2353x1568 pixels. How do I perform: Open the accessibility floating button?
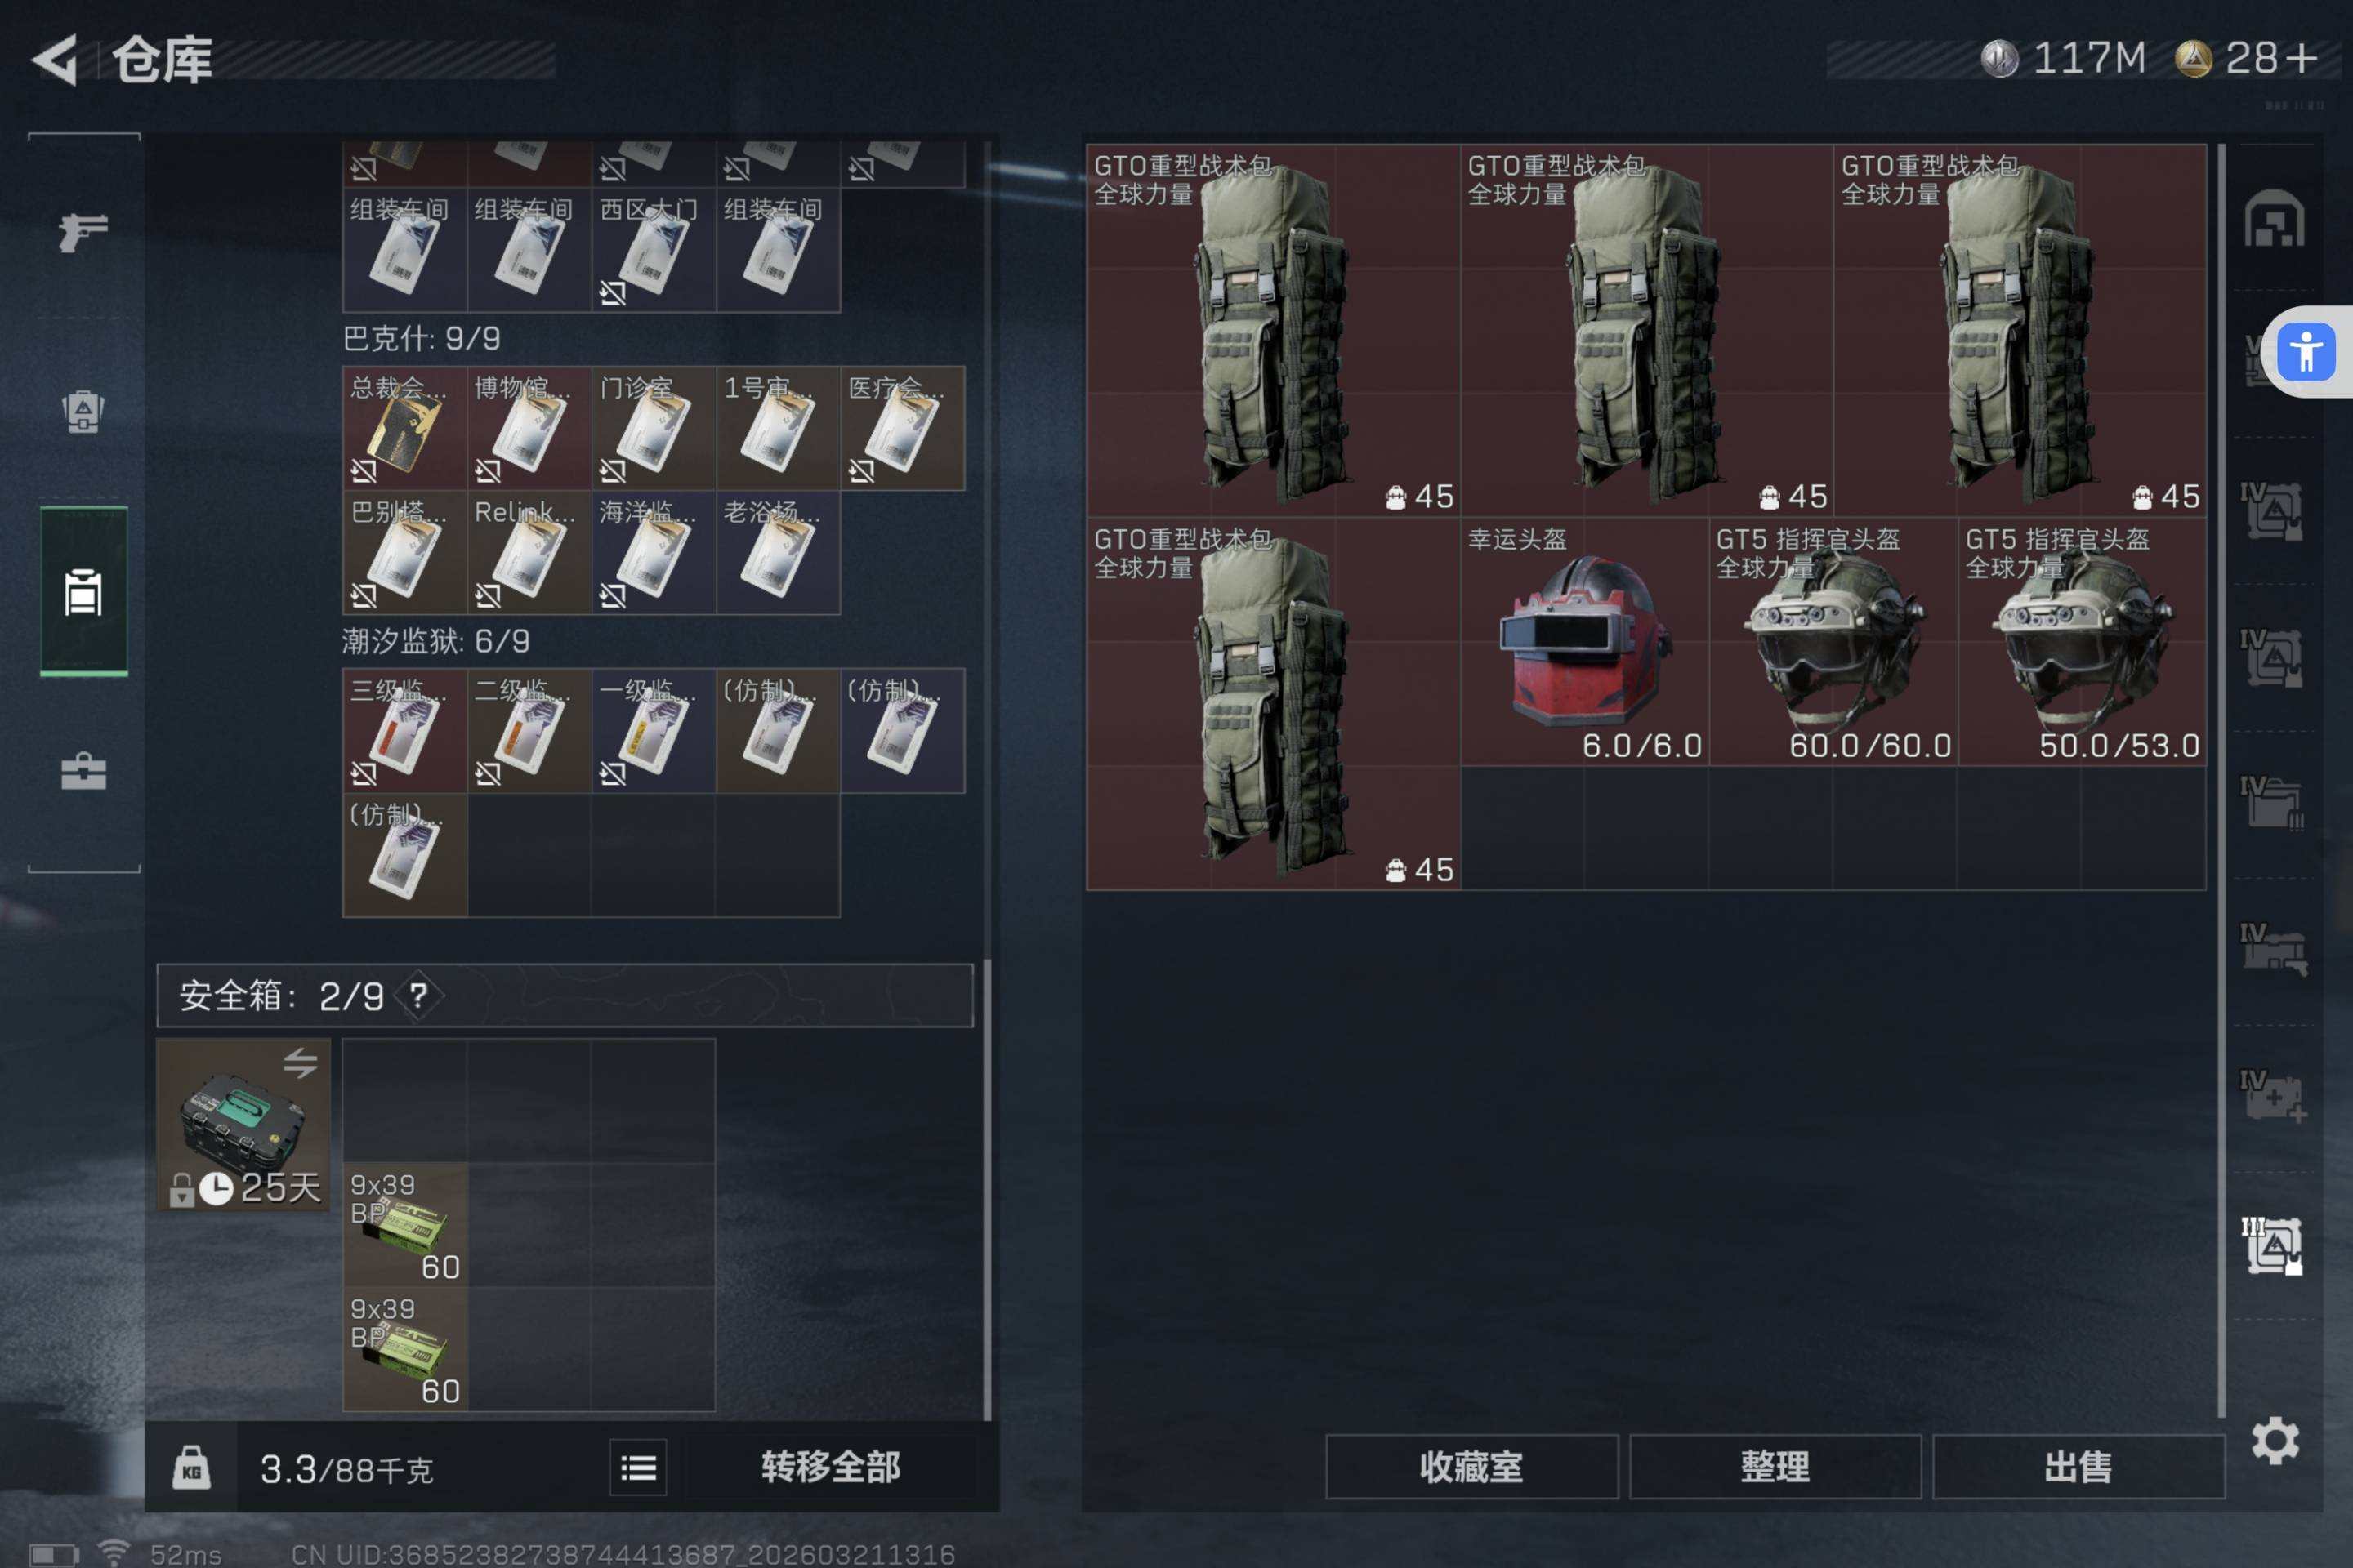click(x=2306, y=352)
